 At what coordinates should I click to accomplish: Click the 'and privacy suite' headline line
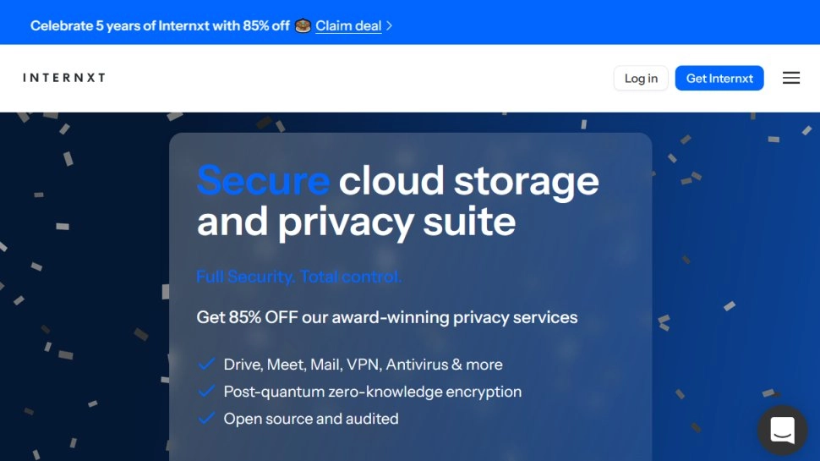coord(356,222)
